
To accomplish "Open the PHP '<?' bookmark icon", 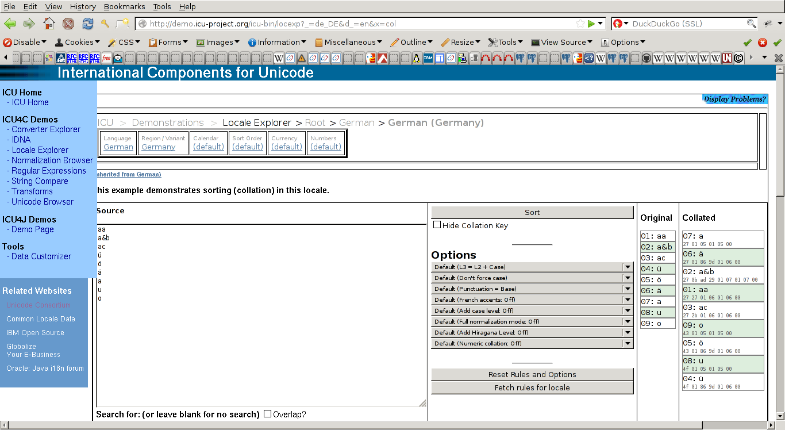I will (x=589, y=57).
